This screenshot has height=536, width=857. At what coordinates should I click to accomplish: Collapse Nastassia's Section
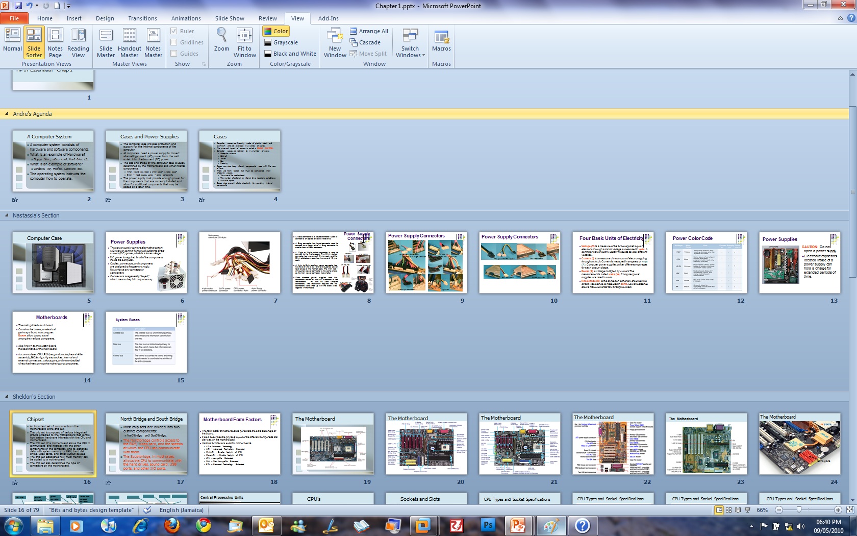7,215
